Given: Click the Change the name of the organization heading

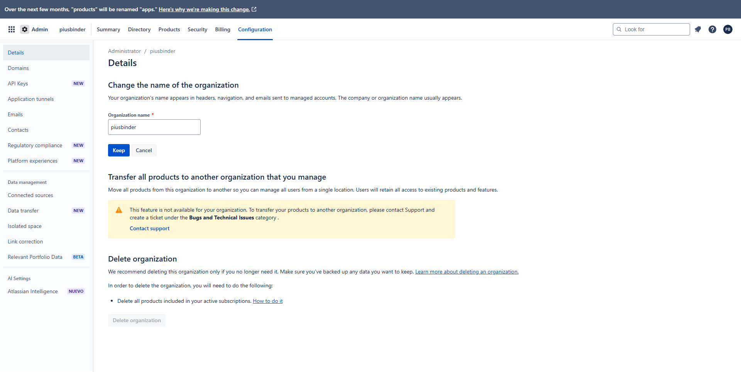Looking at the screenshot, I should click(x=173, y=85).
